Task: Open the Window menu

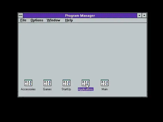Action: pyautogui.click(x=53, y=20)
